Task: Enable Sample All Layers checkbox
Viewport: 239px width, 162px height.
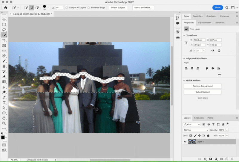Action: 67,8
